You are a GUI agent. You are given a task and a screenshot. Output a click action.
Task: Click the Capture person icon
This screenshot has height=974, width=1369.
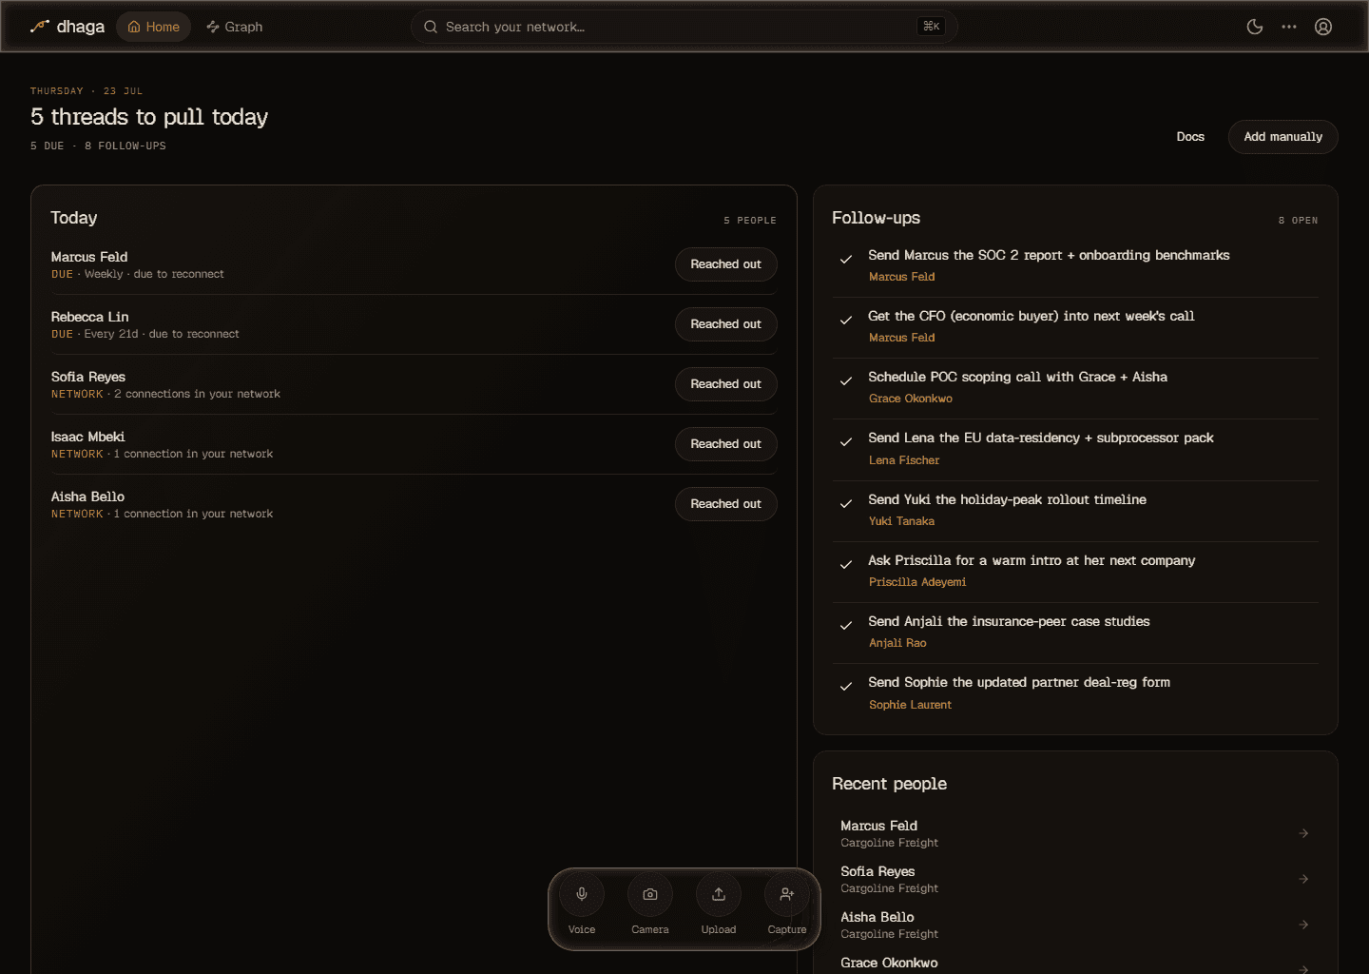click(x=787, y=894)
